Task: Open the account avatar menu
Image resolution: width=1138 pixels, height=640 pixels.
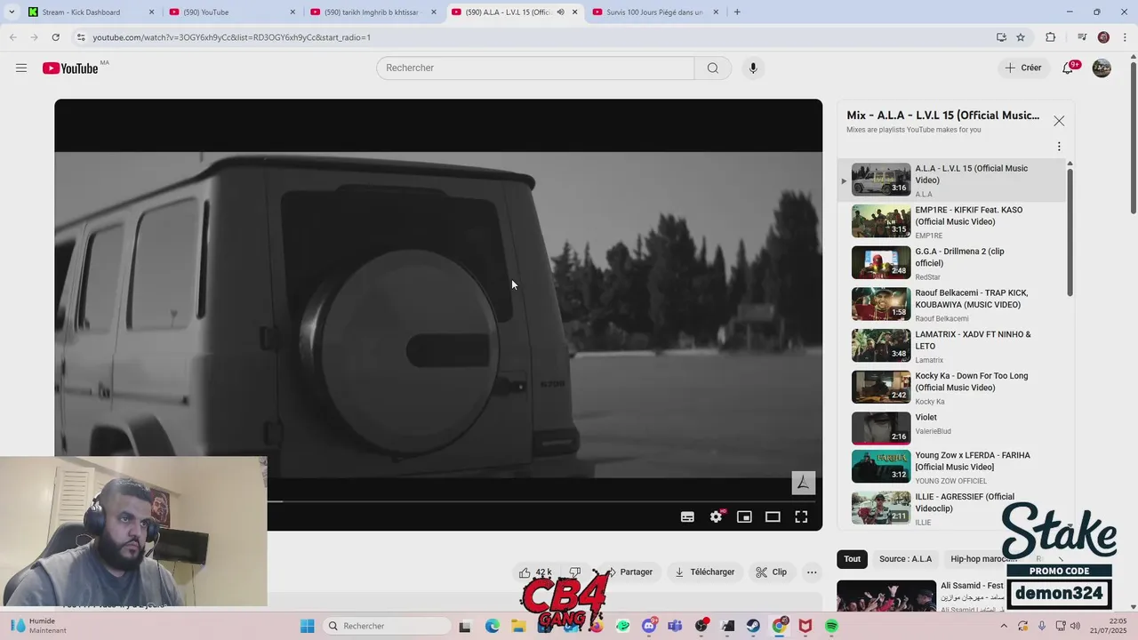Action: click(1102, 68)
